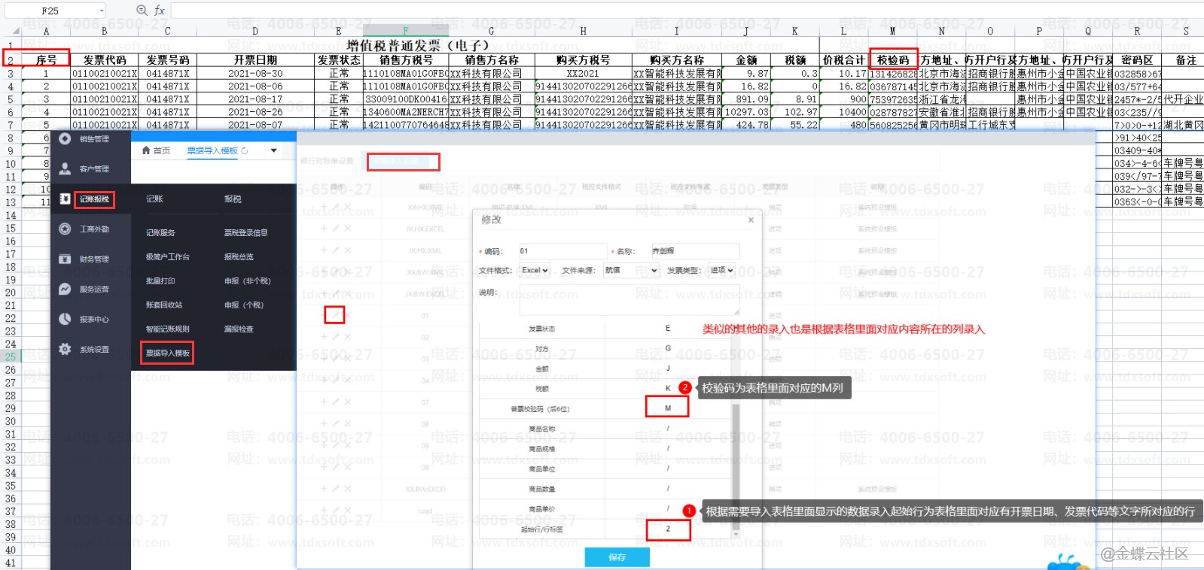The width and height of the screenshot is (1204, 570).
Task: Open 系统设置 gear icon
Action: pyautogui.click(x=66, y=349)
